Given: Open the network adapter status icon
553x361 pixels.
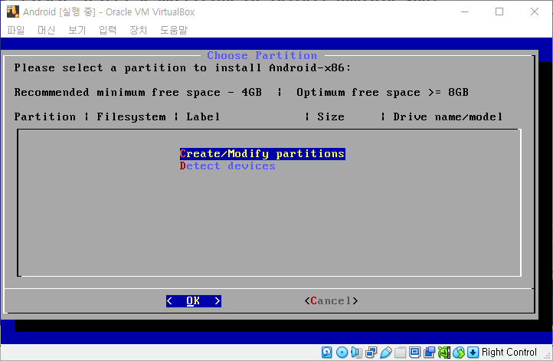Looking at the screenshot, I should (x=371, y=352).
